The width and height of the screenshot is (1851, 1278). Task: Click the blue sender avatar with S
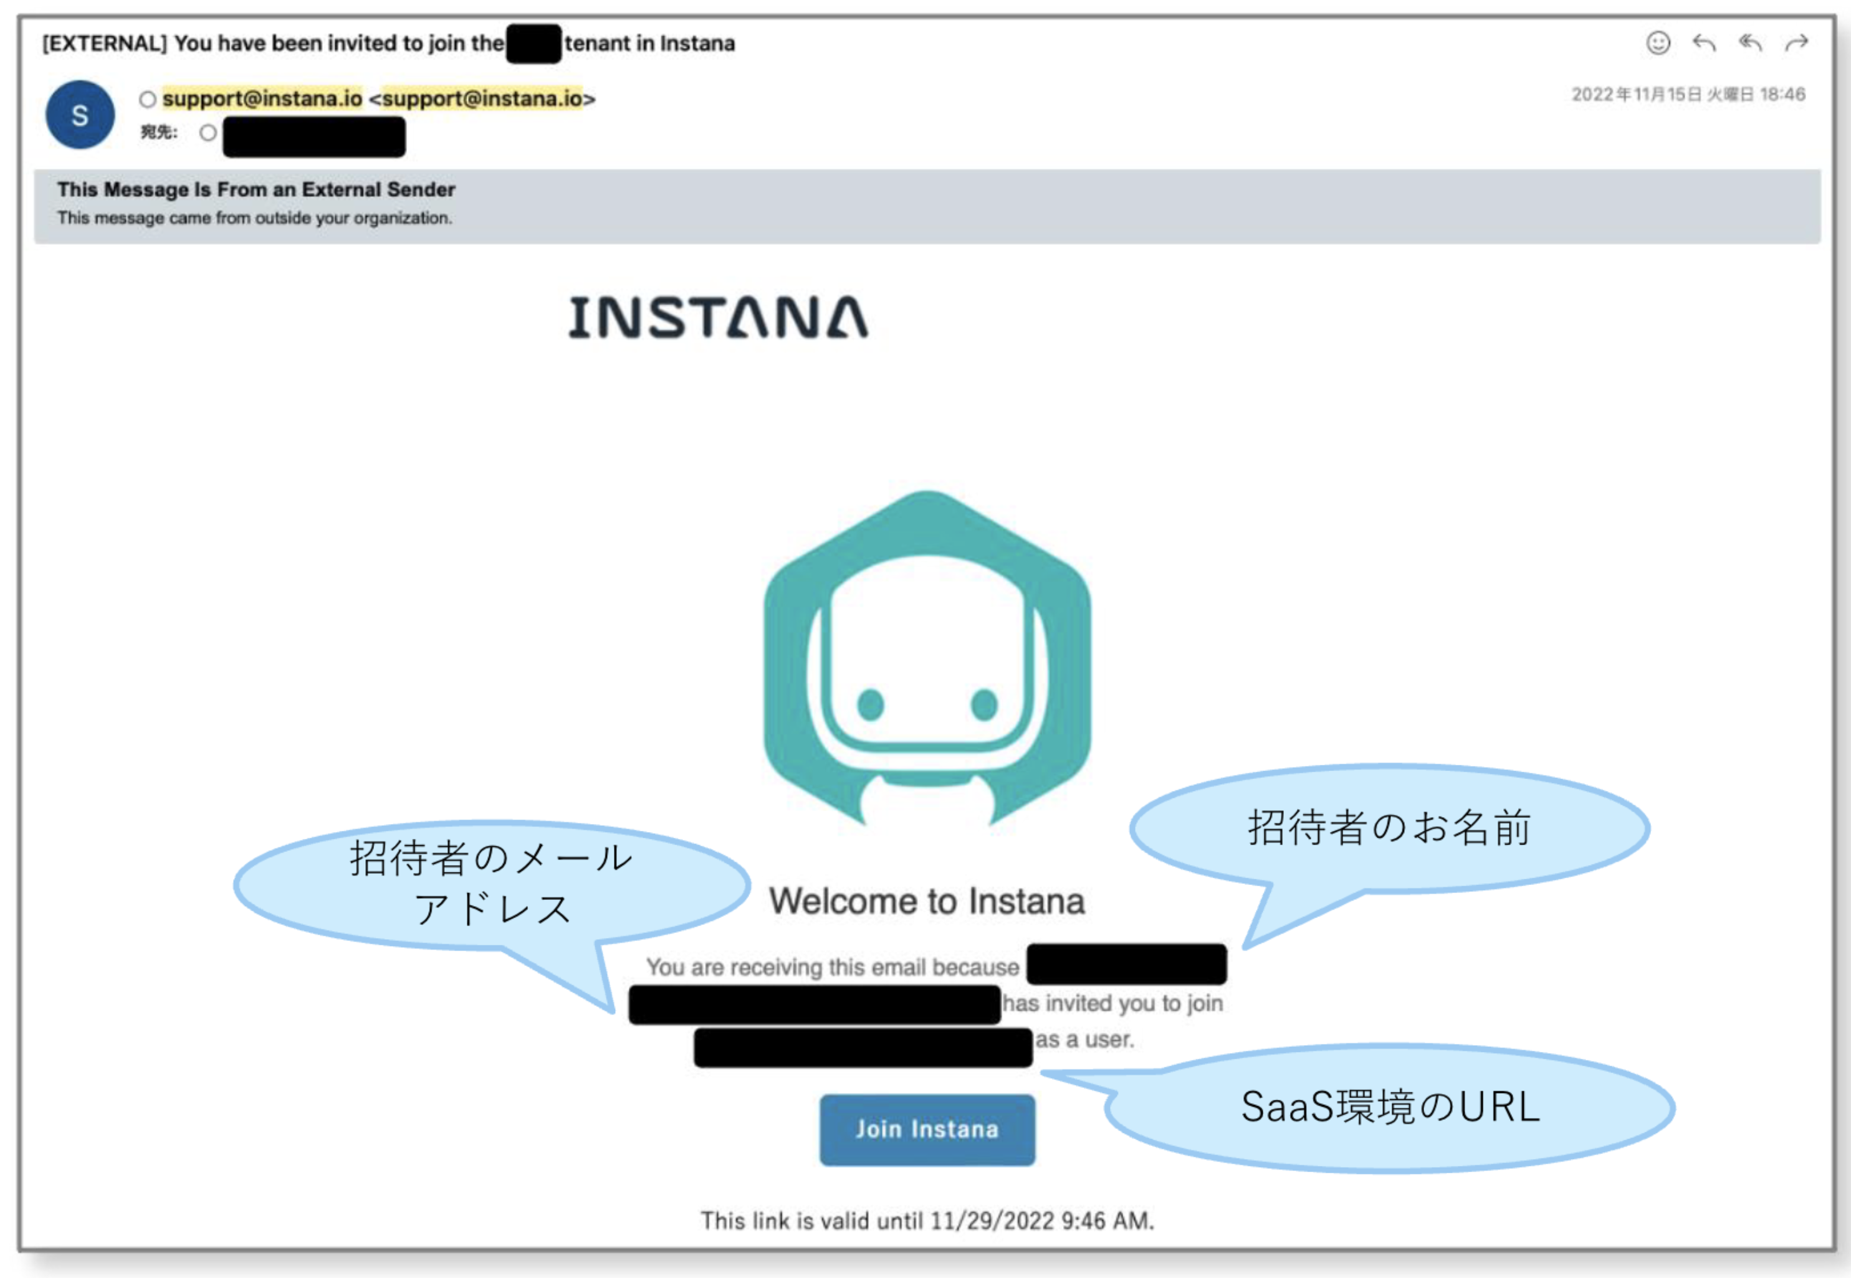[79, 115]
